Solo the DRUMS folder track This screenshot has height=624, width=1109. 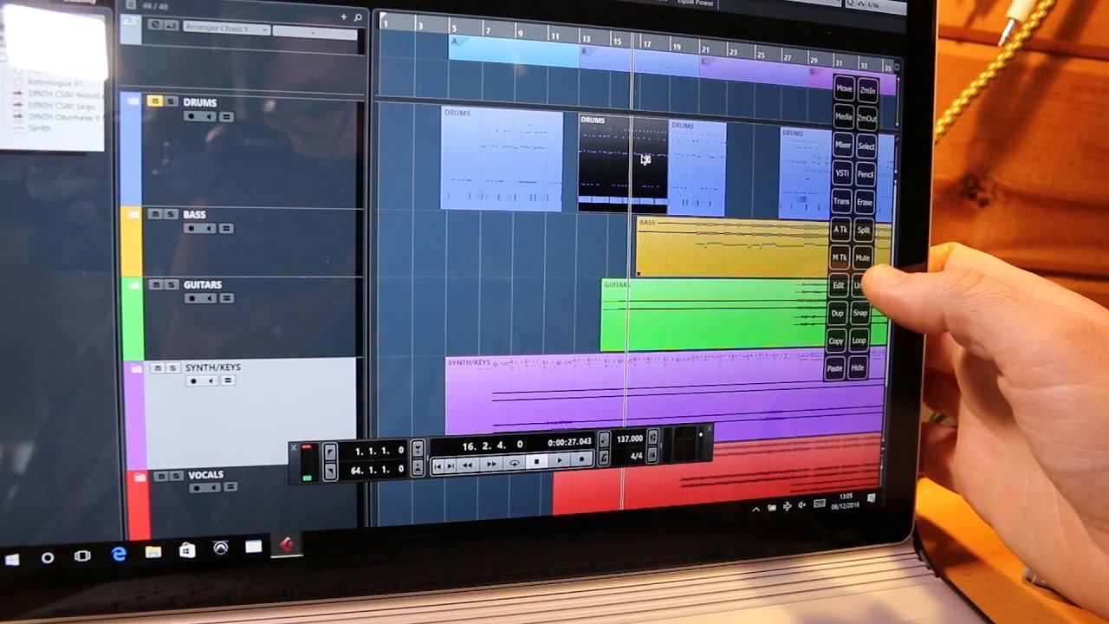coord(172,101)
